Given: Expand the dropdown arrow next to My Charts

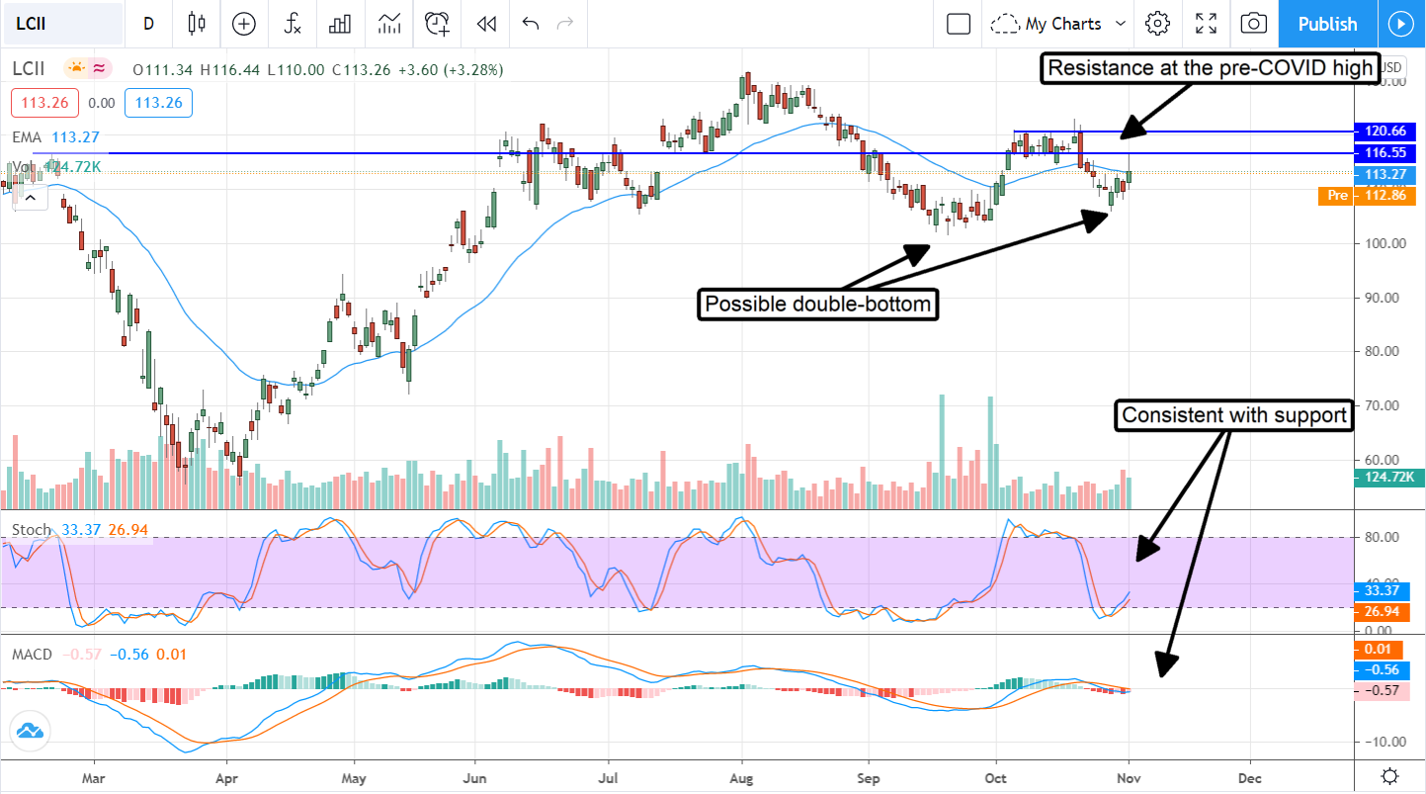Looking at the screenshot, I should click(x=1121, y=24).
